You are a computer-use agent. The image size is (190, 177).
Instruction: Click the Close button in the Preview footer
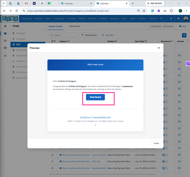[x=156, y=143]
